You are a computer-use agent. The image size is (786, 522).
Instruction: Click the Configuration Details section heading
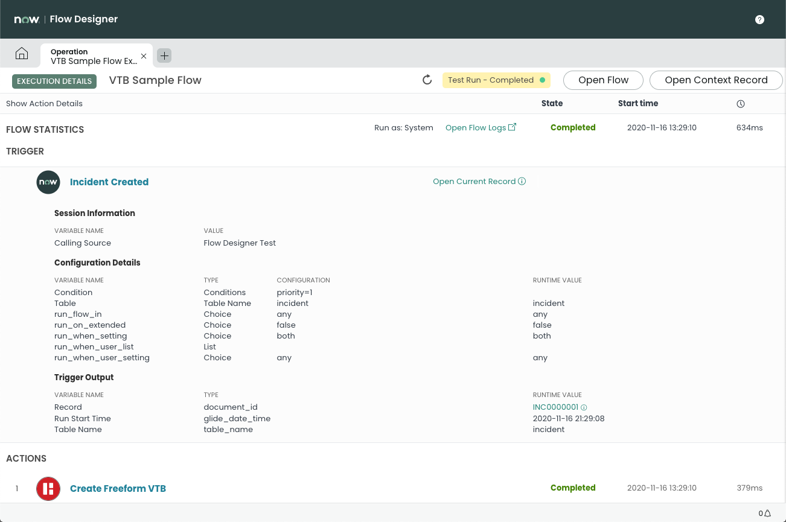(97, 263)
